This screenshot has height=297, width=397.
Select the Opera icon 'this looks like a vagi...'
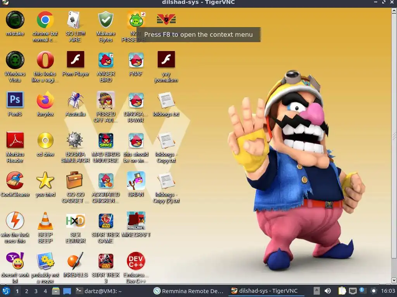click(x=45, y=60)
